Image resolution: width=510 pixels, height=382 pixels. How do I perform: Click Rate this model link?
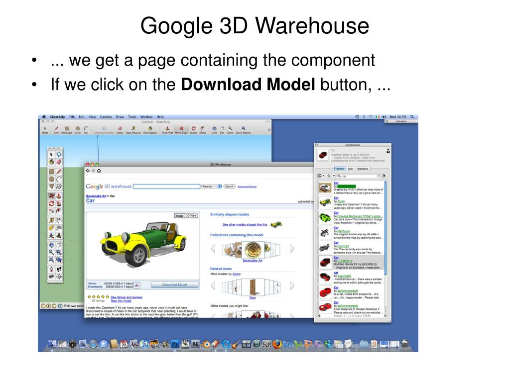pyautogui.click(x=121, y=301)
